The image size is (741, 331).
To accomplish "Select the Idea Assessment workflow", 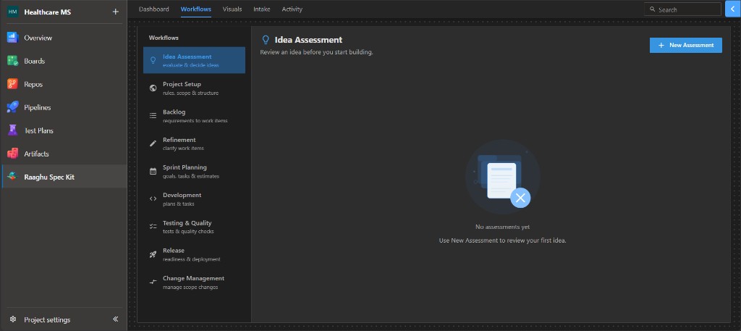I will point(194,60).
